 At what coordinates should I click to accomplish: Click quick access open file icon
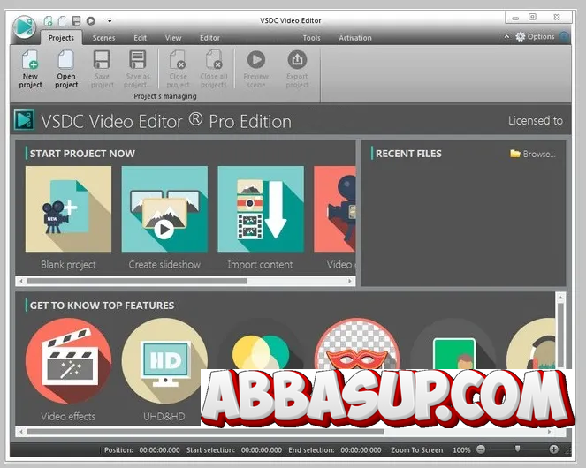point(63,20)
